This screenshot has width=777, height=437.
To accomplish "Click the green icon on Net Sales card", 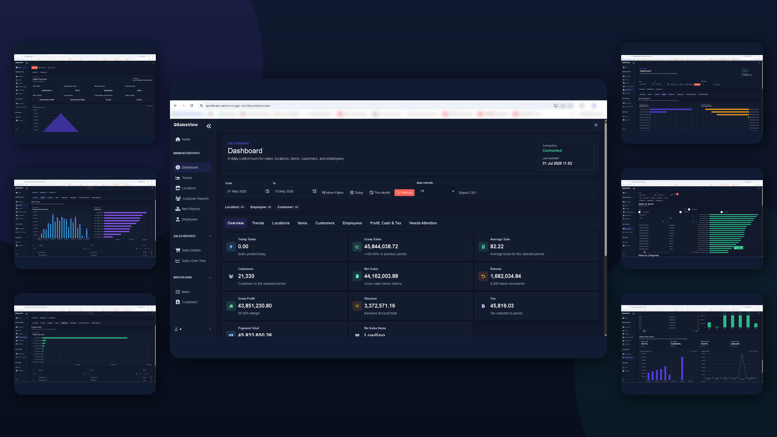I will pyautogui.click(x=357, y=276).
